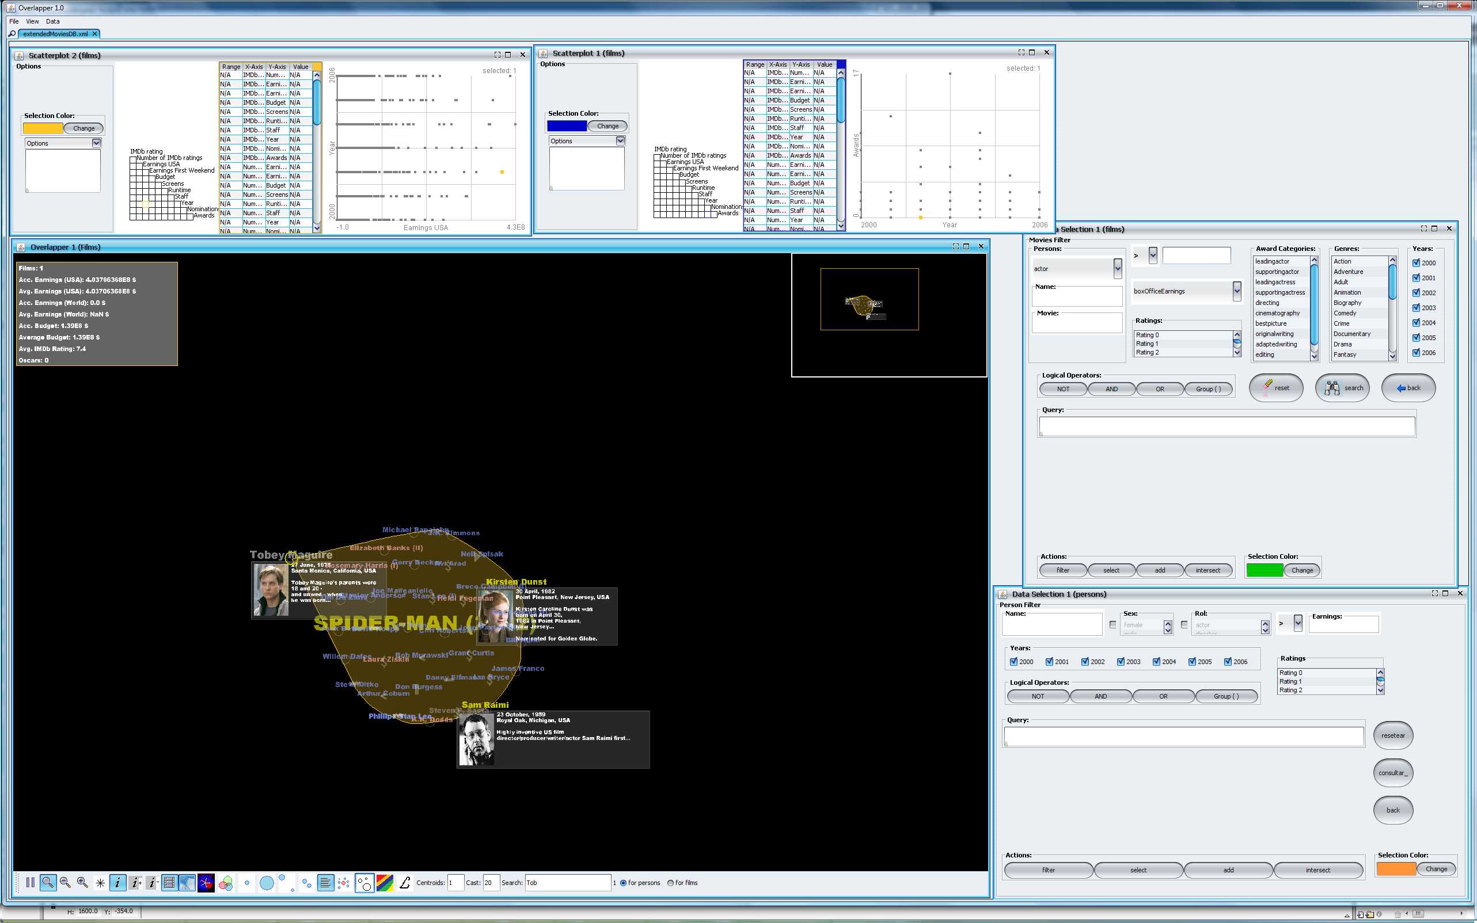Click the overlapping colored circles icon
Image resolution: width=1477 pixels, height=923 pixels.
point(225,883)
